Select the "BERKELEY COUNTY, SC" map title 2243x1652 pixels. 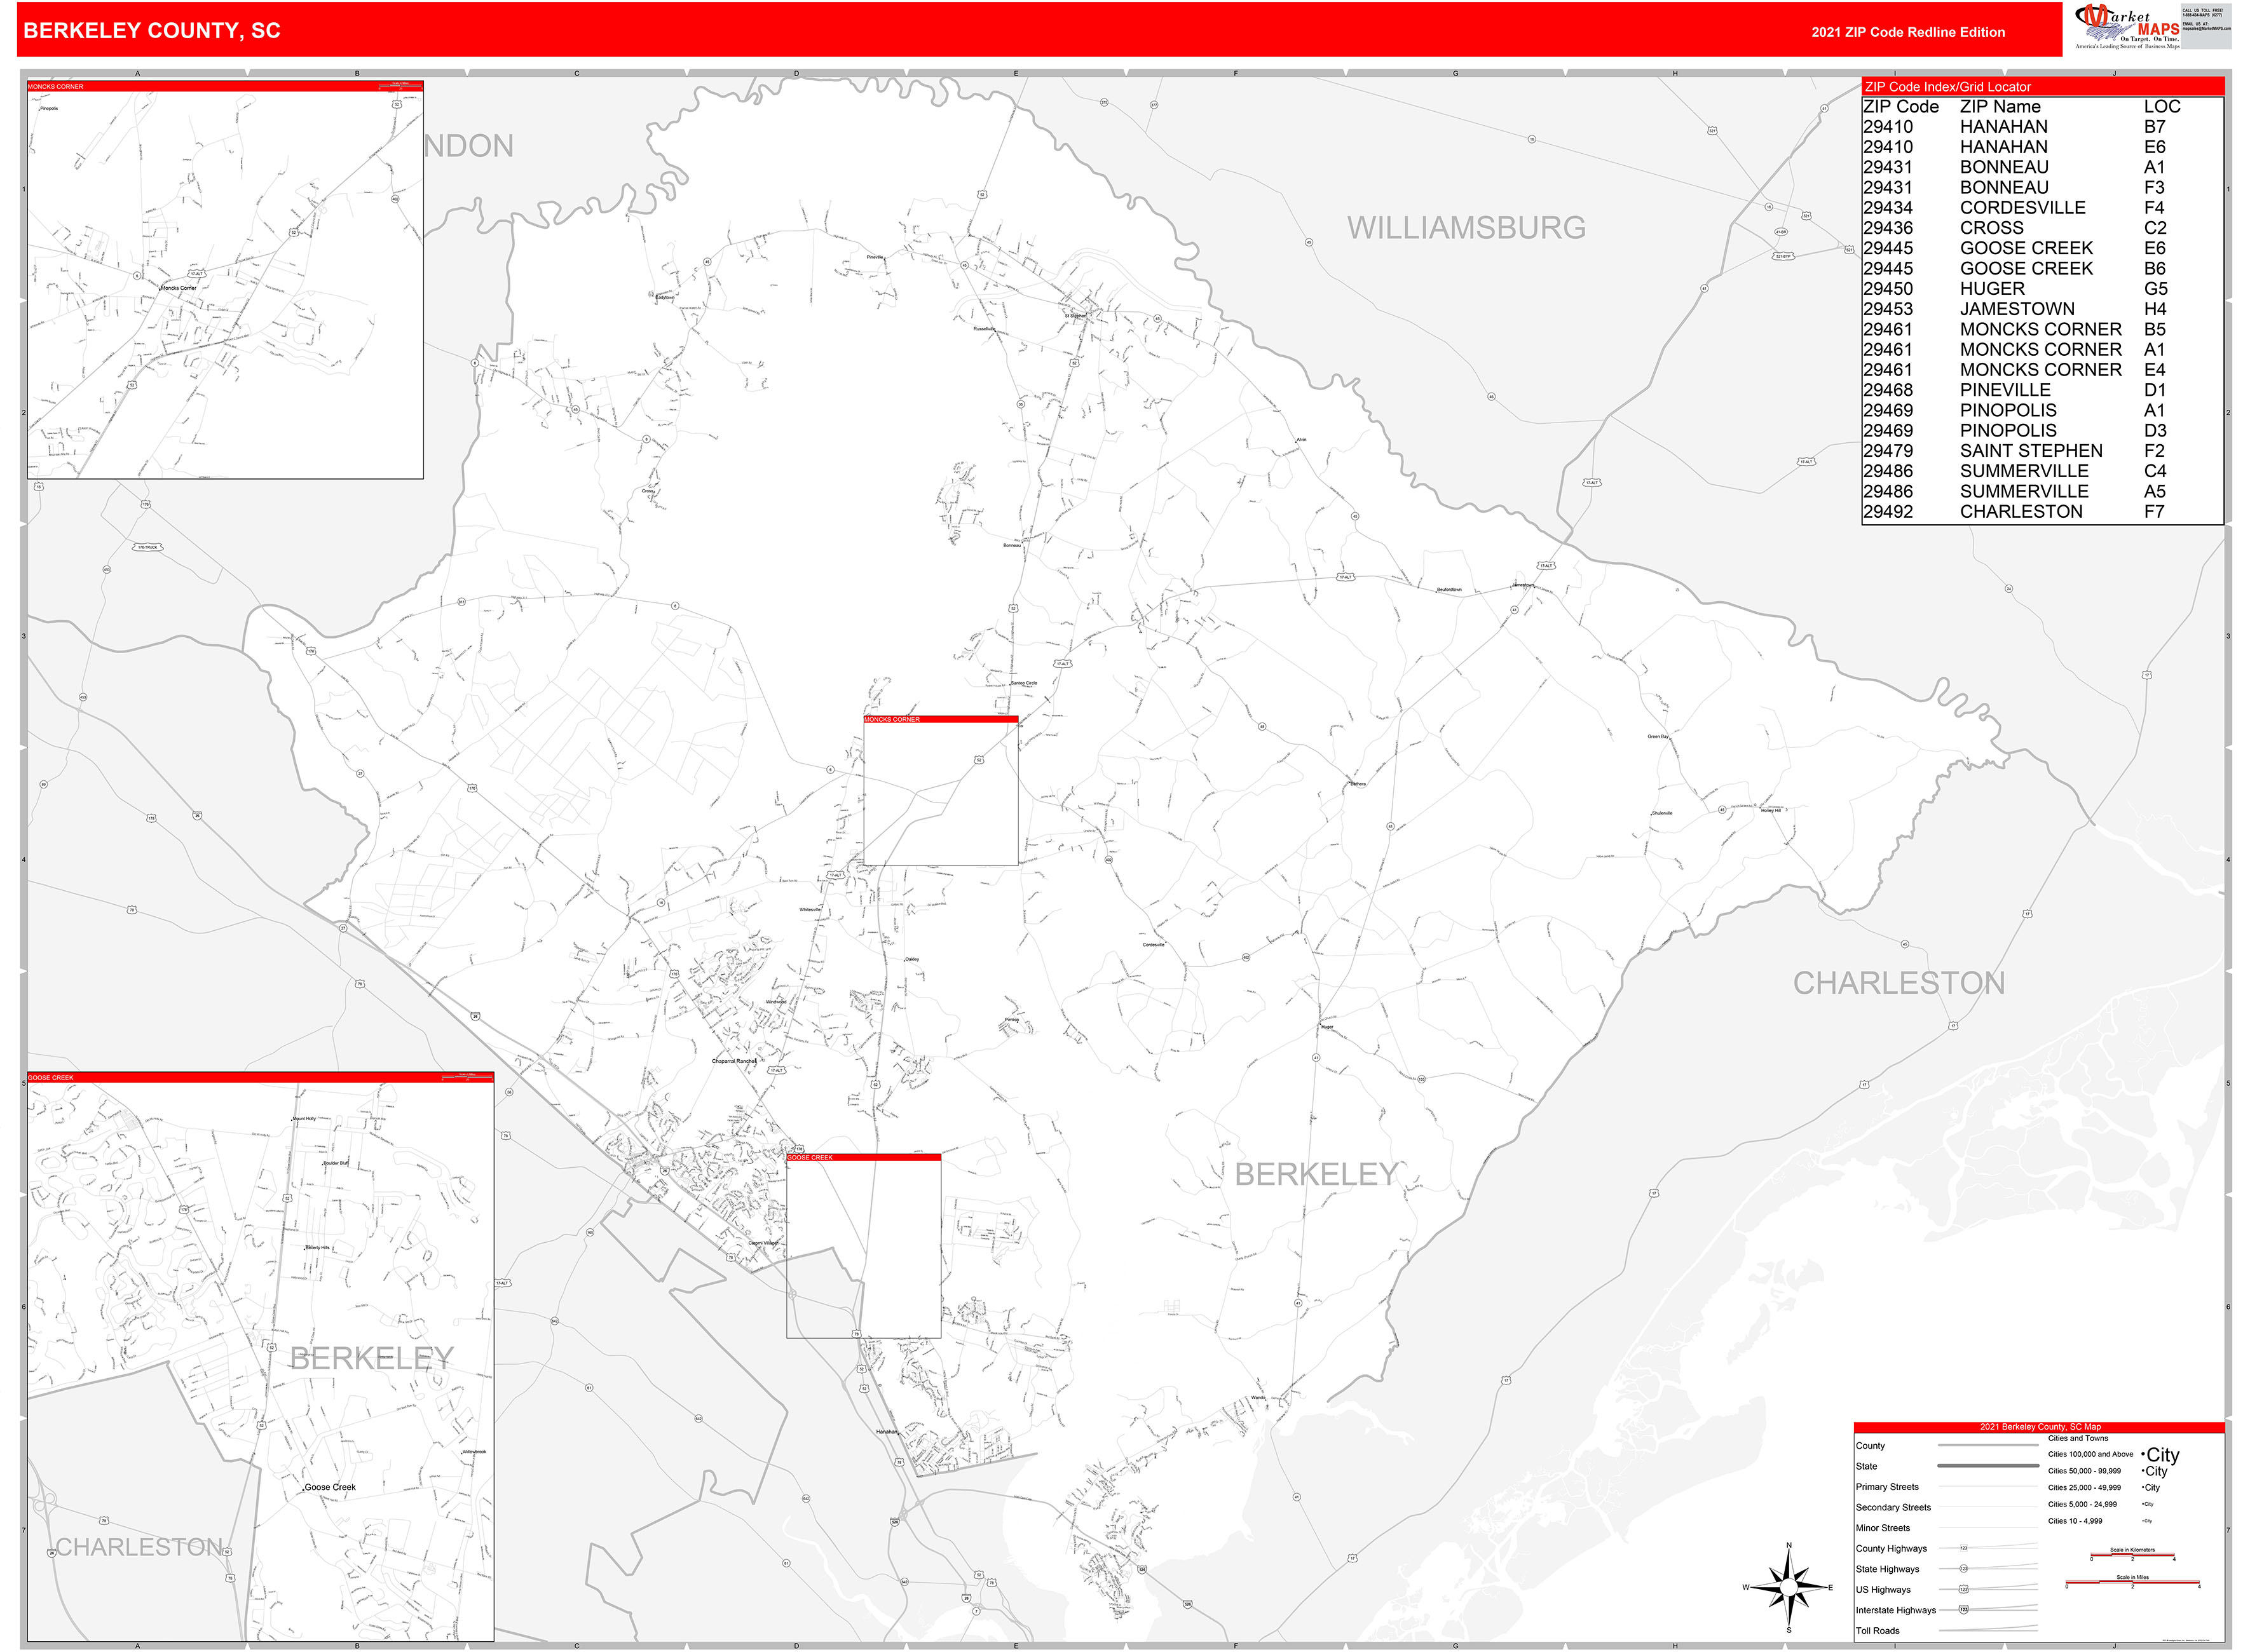152,31
